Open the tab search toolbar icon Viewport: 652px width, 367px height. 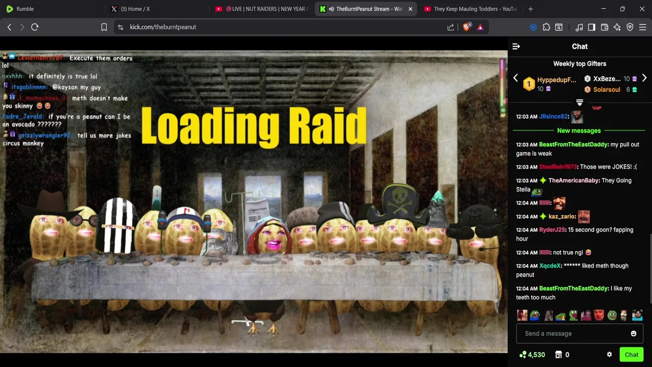click(x=559, y=27)
